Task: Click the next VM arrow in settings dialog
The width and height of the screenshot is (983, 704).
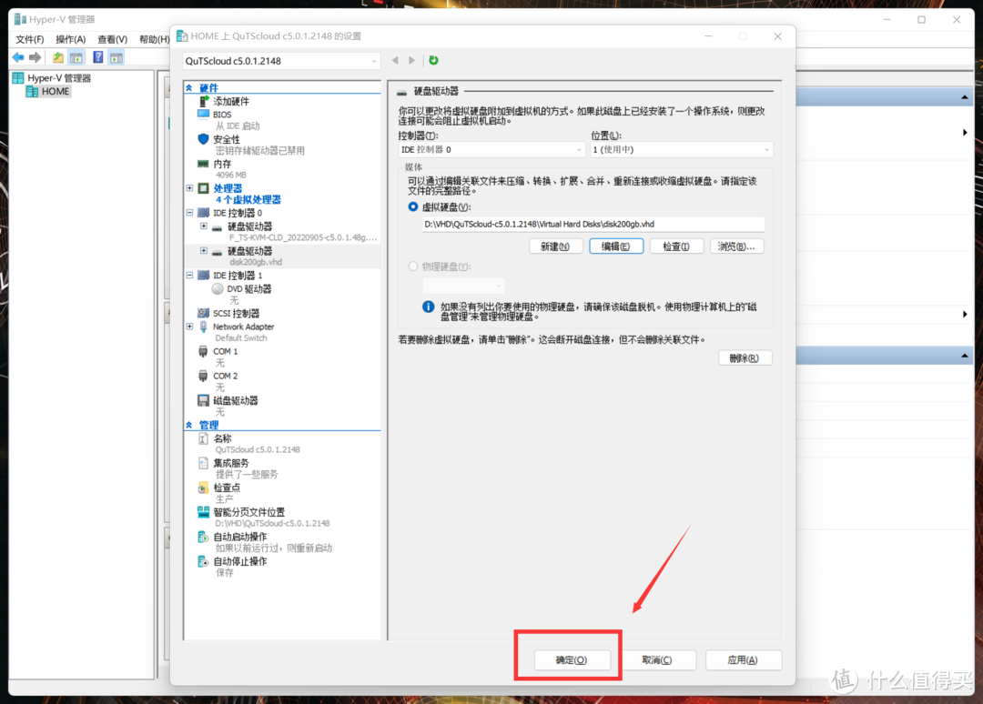Action: click(x=412, y=60)
